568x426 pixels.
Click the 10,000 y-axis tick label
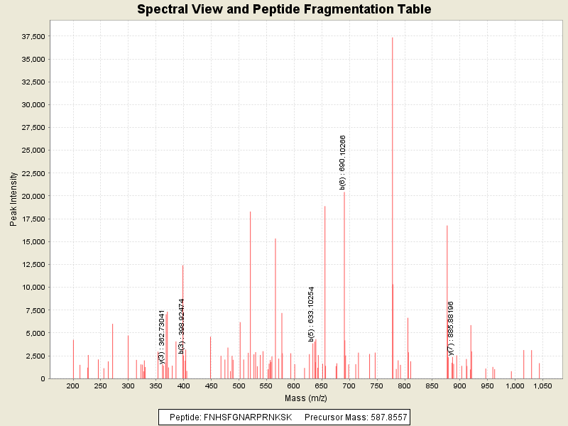(x=33, y=287)
